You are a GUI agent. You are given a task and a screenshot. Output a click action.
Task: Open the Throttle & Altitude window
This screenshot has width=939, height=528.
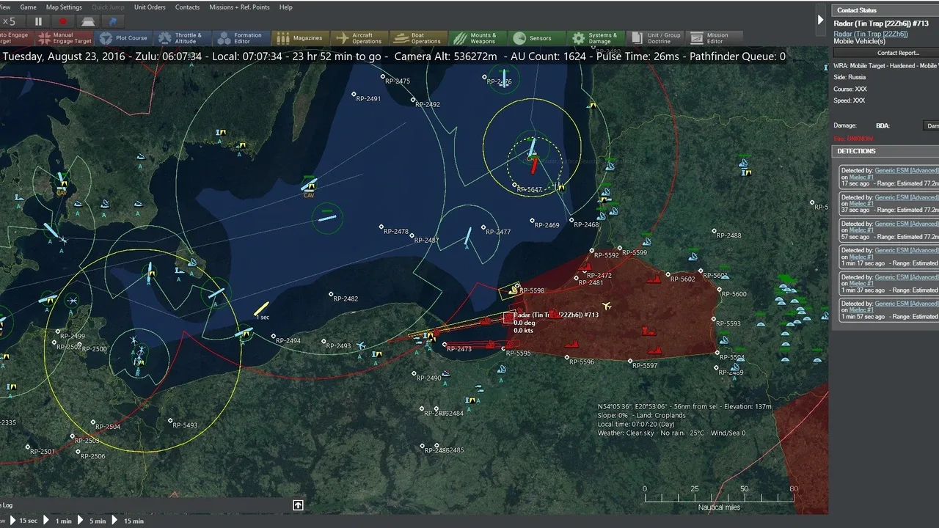(179, 38)
